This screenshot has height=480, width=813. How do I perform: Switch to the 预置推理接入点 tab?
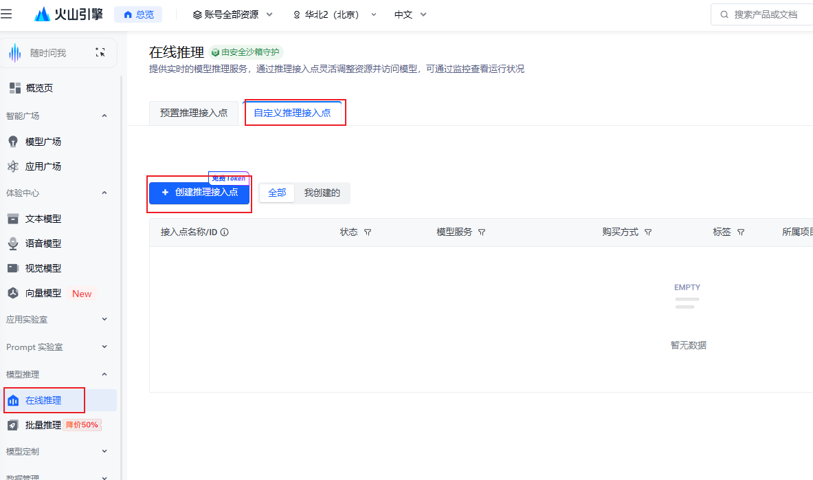tap(193, 113)
